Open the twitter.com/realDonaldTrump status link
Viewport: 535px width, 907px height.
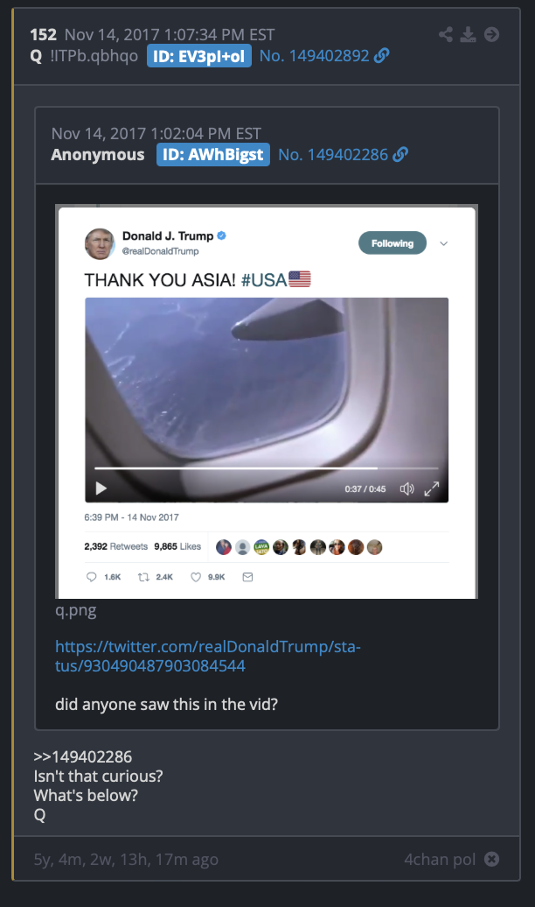208,656
